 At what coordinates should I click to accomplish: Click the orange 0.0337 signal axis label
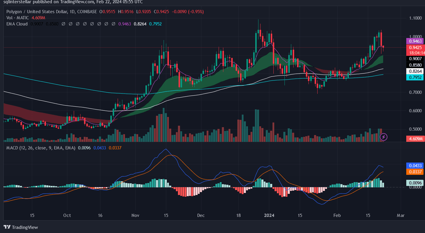coord(415,172)
